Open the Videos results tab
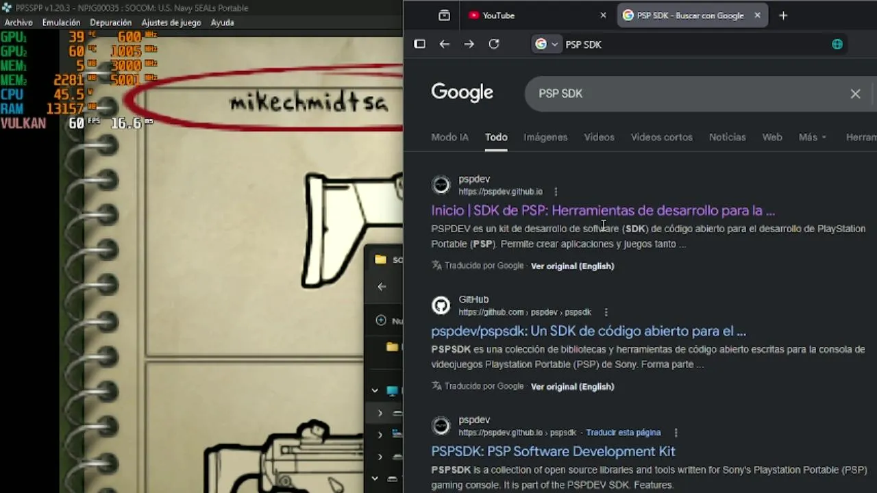877x493 pixels. 599,137
